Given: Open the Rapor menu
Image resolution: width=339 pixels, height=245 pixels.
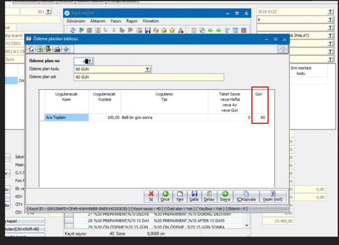Looking at the screenshot, I should point(132,21).
